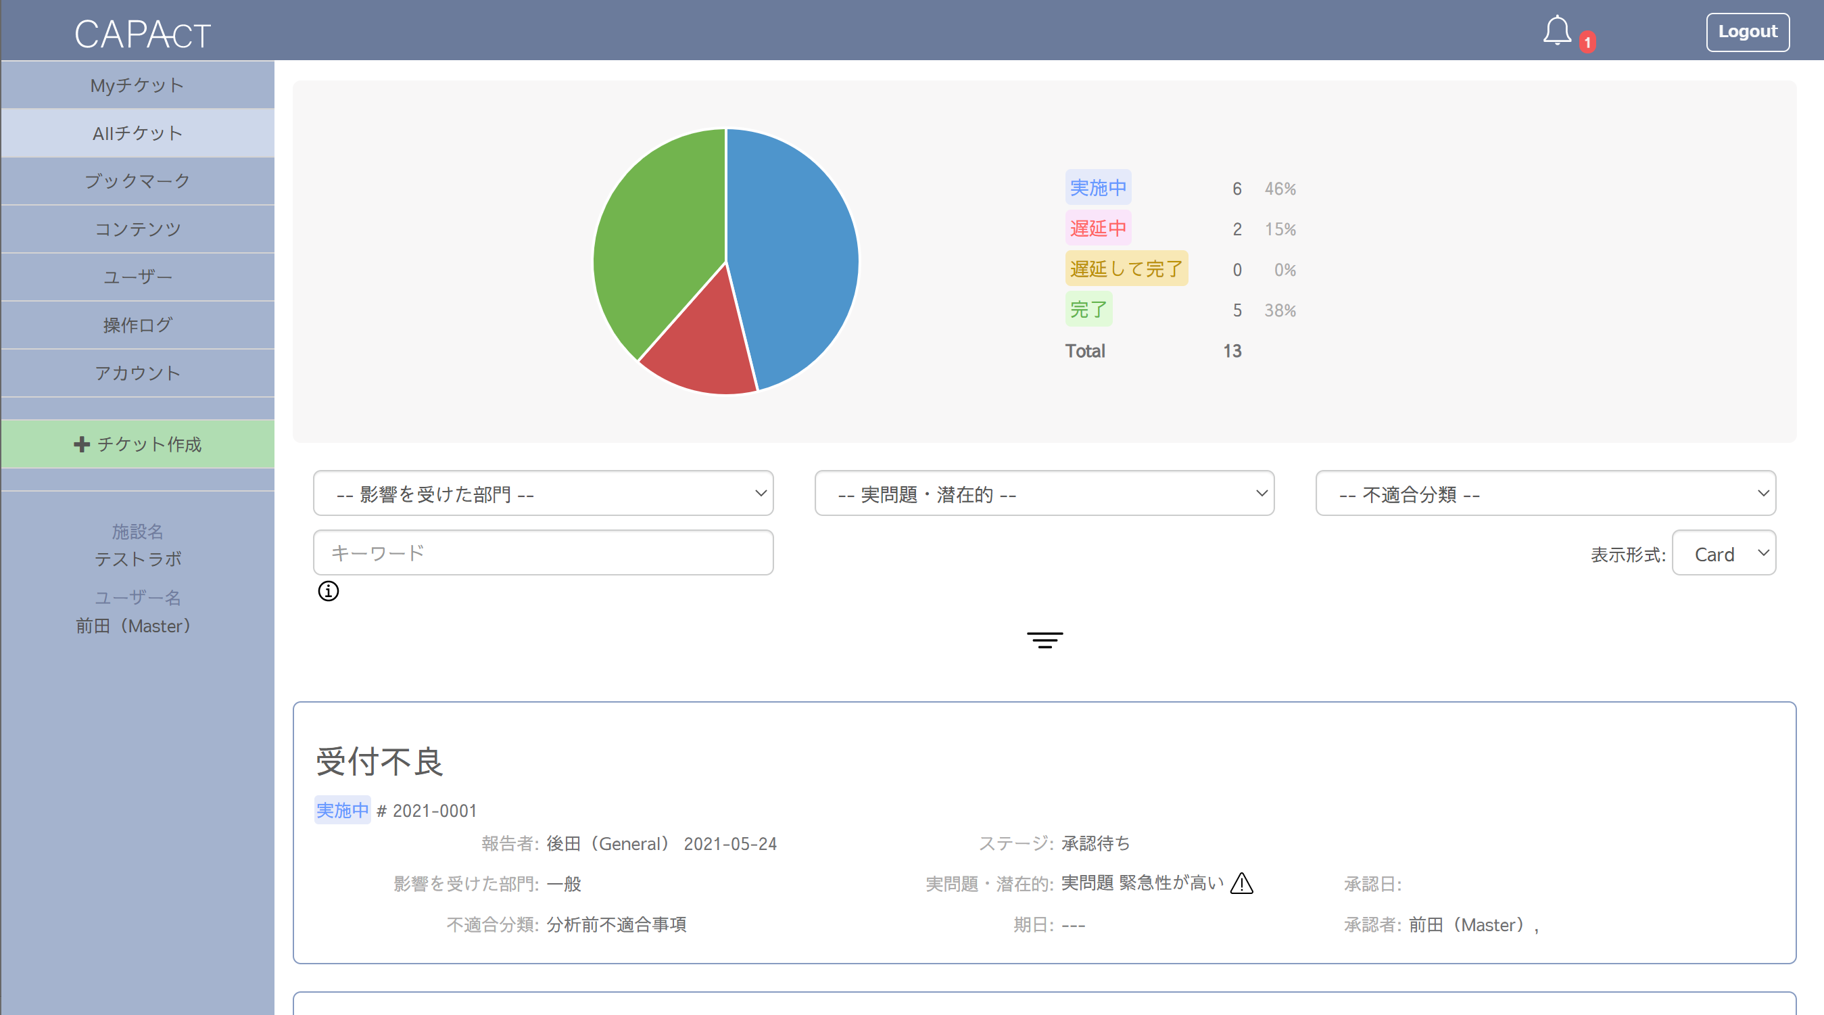Go to Myチケット menu item
Viewport: 1824px width, 1015px height.
point(137,85)
